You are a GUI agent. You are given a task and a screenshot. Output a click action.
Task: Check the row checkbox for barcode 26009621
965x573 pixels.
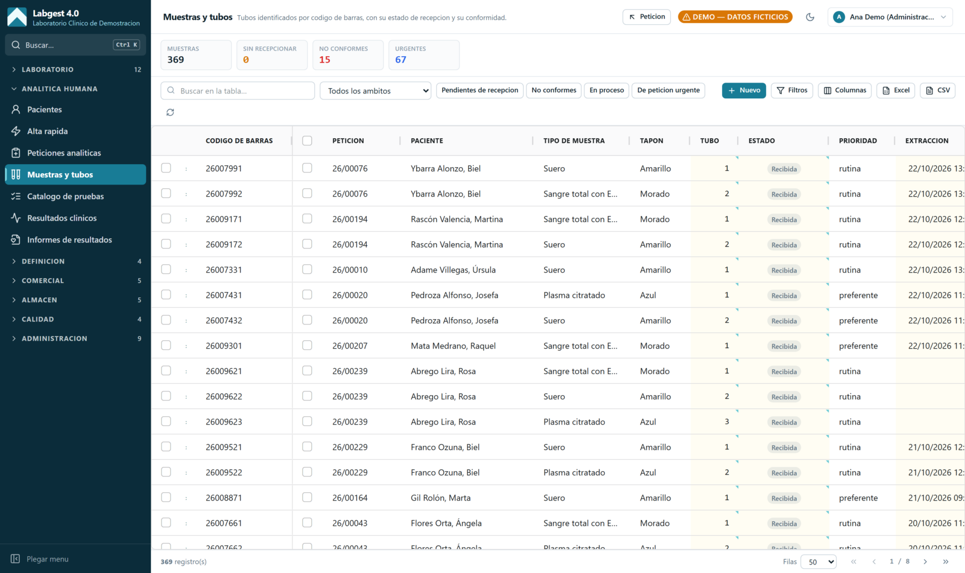[166, 371]
